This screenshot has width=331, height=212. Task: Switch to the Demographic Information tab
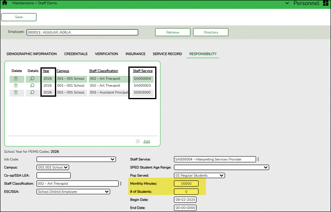(x=32, y=54)
